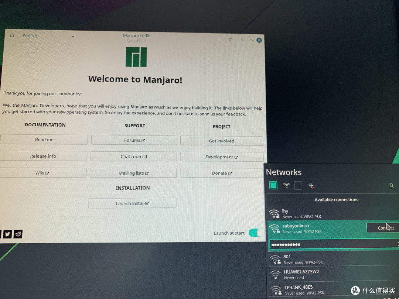Open the Donate link button
This screenshot has width=399, height=299.
click(x=222, y=173)
